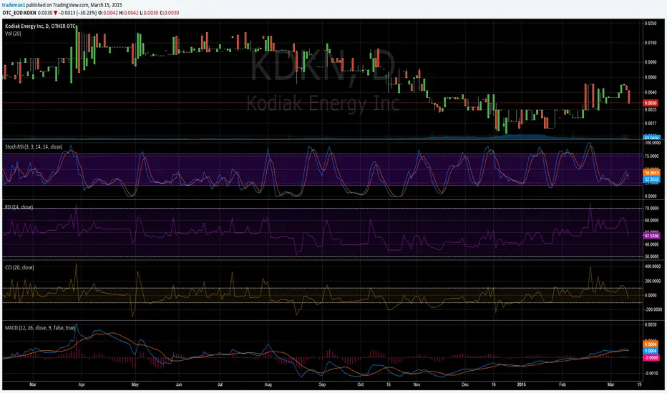667x393 pixels.
Task: Click the Dec label on time axis
Action: pyautogui.click(x=465, y=384)
